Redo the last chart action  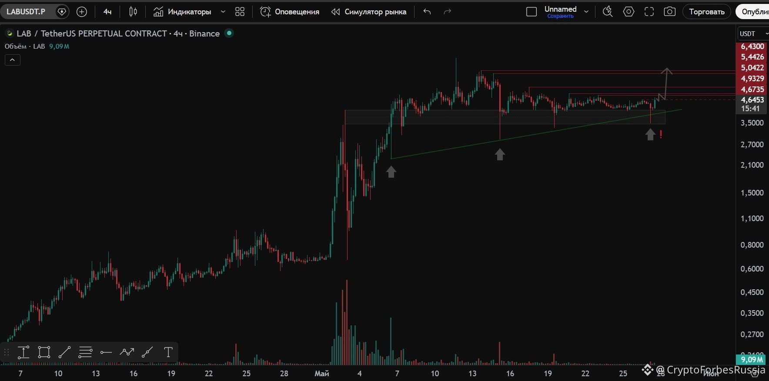pos(447,12)
